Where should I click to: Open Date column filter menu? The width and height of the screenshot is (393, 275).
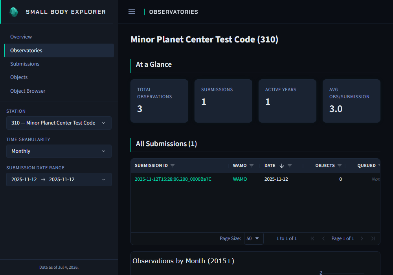click(290, 165)
